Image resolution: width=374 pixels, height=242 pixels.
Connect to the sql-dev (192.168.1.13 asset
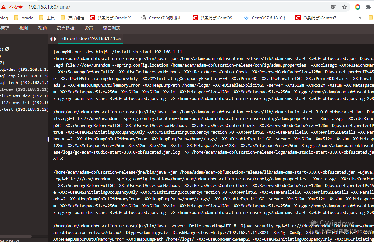pos(24,69)
